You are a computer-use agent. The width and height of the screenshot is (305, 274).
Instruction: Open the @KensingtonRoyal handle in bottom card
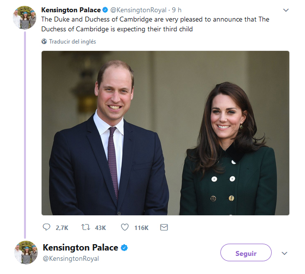click(x=71, y=259)
